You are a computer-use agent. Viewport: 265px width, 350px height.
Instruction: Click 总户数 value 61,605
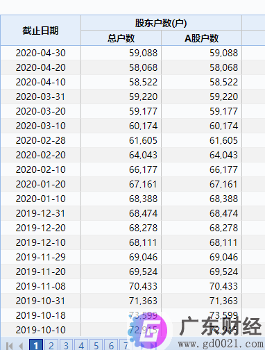tap(143, 140)
